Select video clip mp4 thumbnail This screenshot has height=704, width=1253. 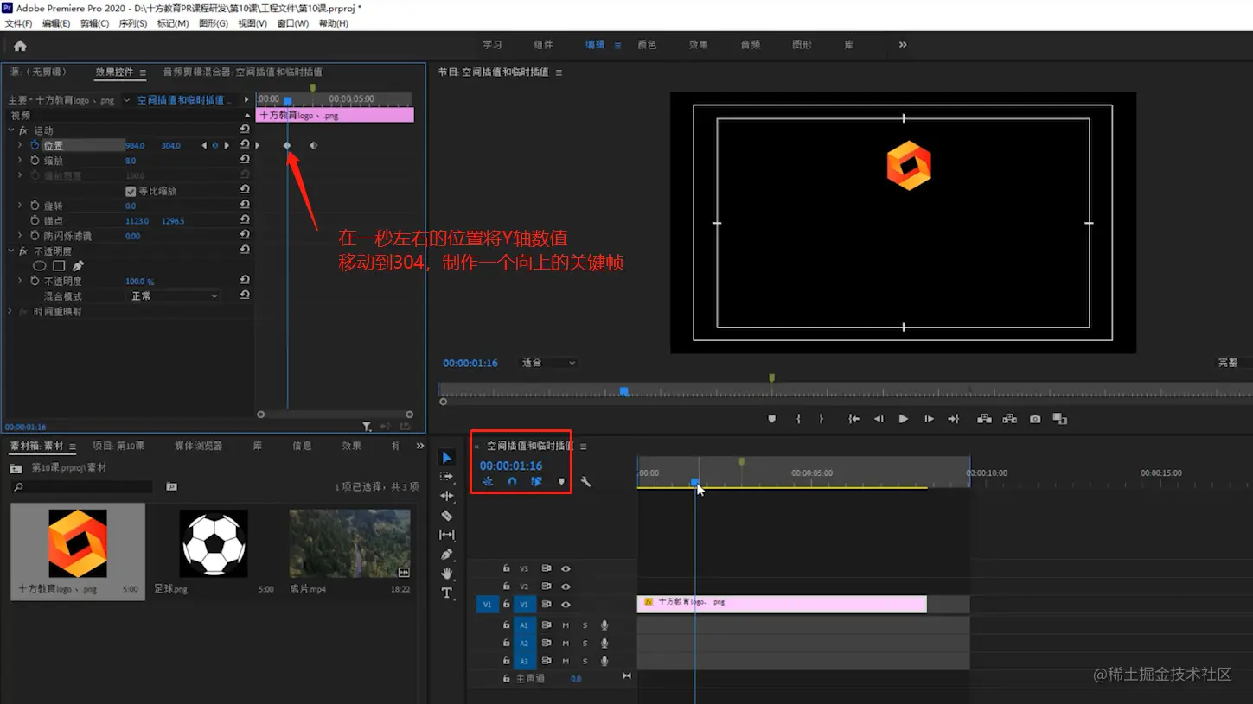[349, 543]
